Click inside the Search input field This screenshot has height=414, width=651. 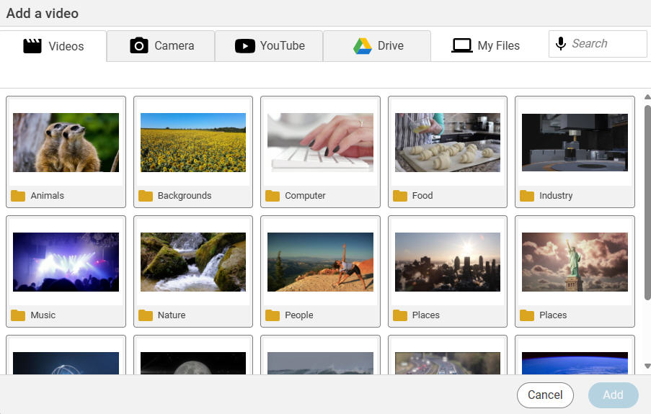[606, 44]
